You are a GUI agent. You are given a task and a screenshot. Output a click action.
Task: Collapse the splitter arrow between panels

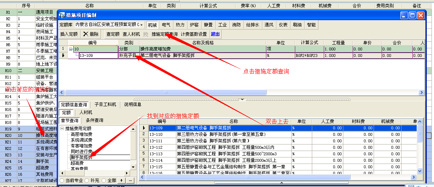coord(242,99)
